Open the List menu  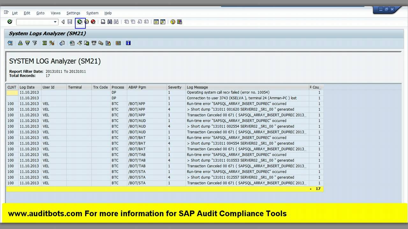15,13
